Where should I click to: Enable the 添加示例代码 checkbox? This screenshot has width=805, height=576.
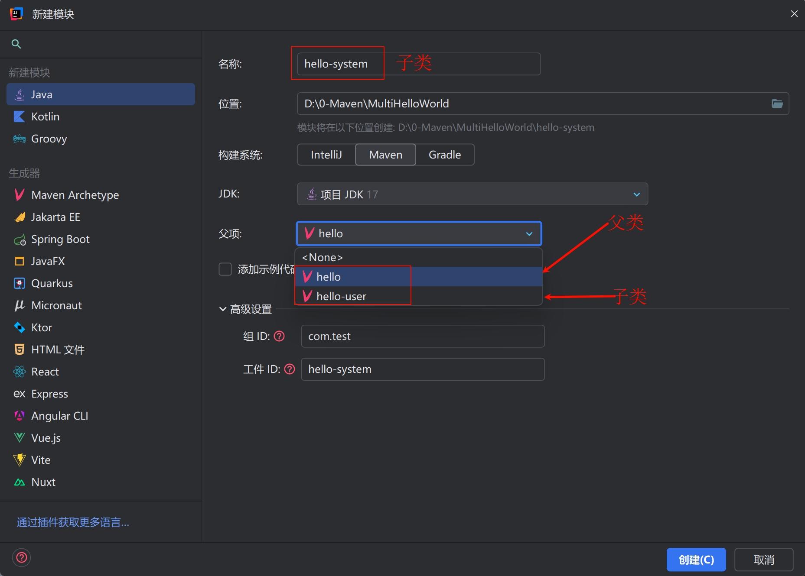(x=225, y=269)
